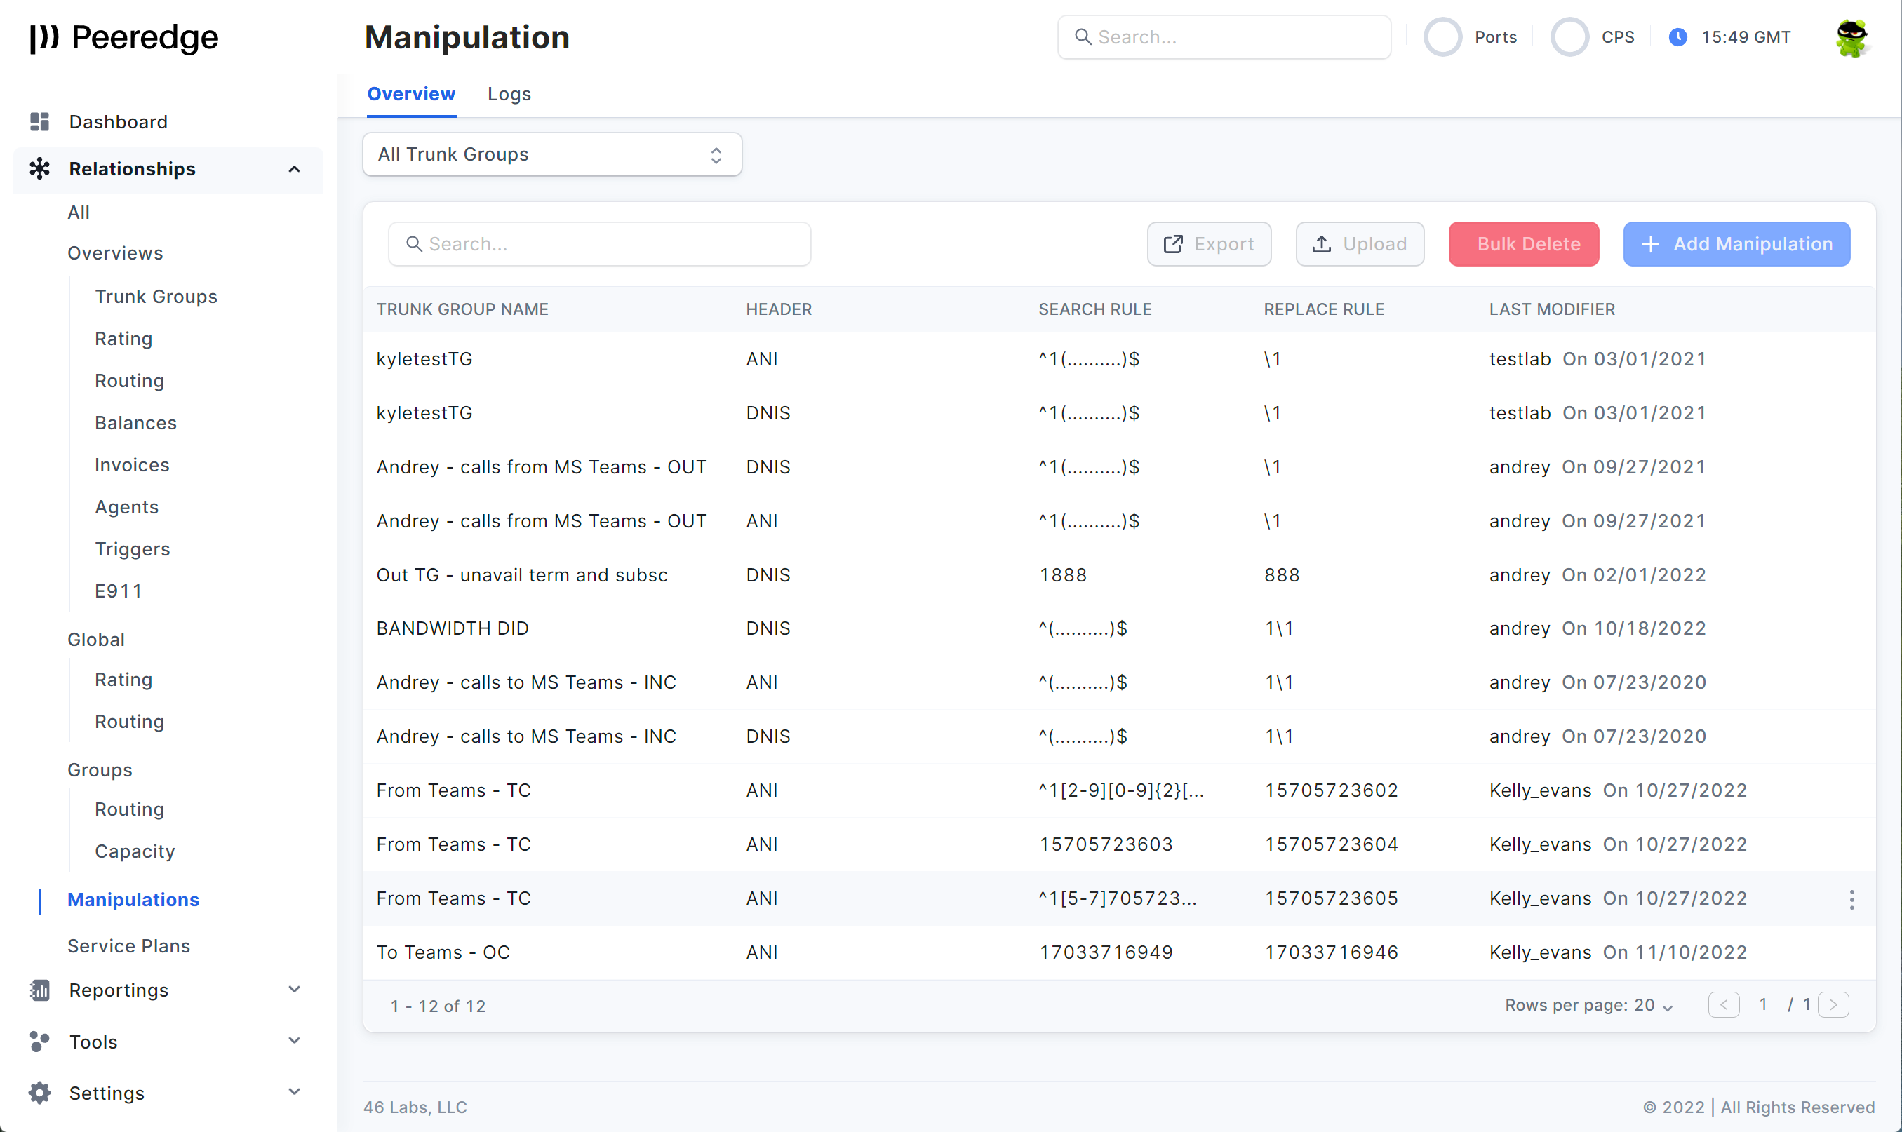Click the Settings gear icon
Screen dimensions: 1902x1132
click(x=40, y=1093)
